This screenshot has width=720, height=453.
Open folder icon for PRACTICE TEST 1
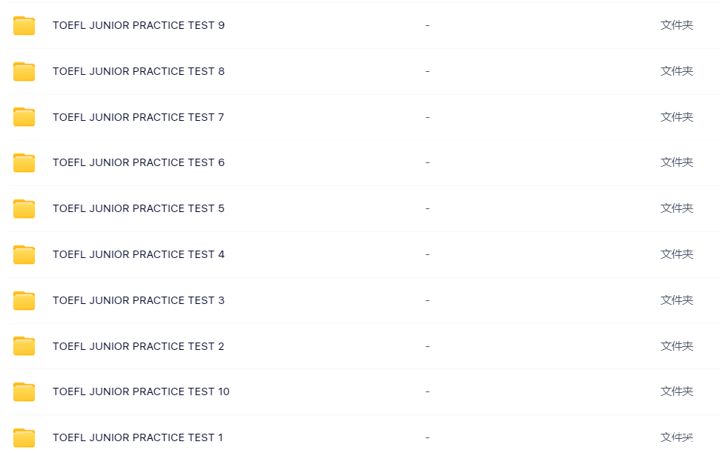24,438
